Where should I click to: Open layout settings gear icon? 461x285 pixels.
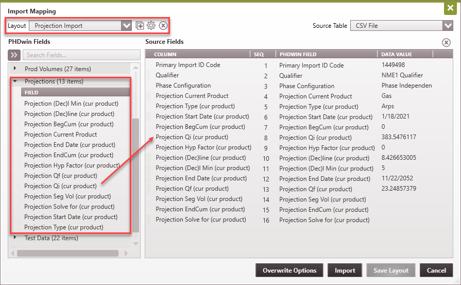(x=151, y=26)
